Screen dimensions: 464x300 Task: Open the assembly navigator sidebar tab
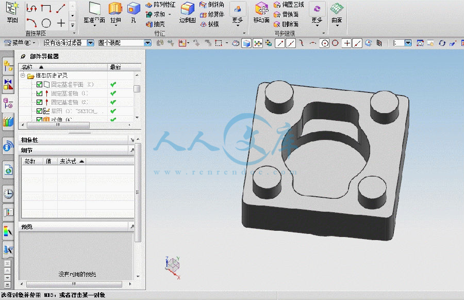pyautogui.click(x=8, y=66)
